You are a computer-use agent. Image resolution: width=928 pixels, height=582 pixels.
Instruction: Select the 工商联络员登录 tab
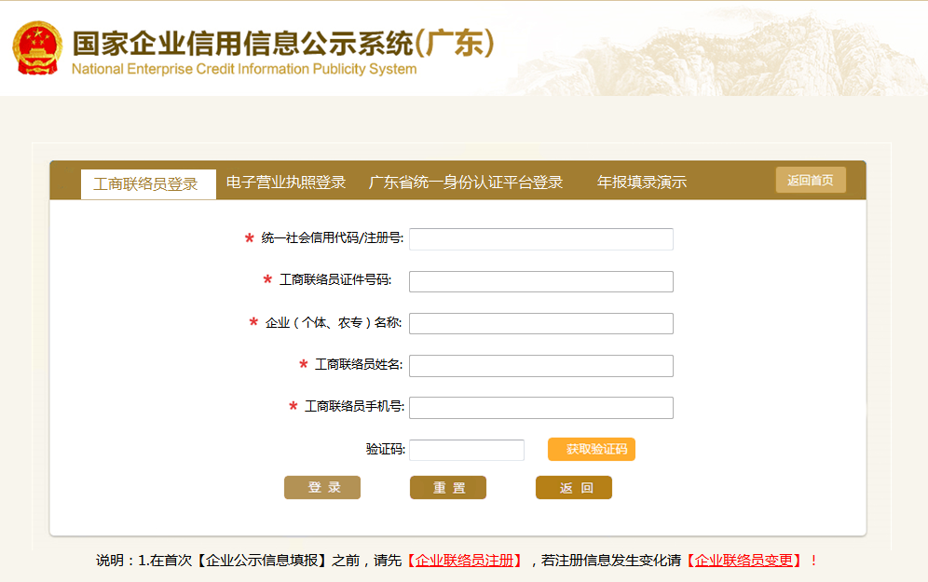pos(148,184)
